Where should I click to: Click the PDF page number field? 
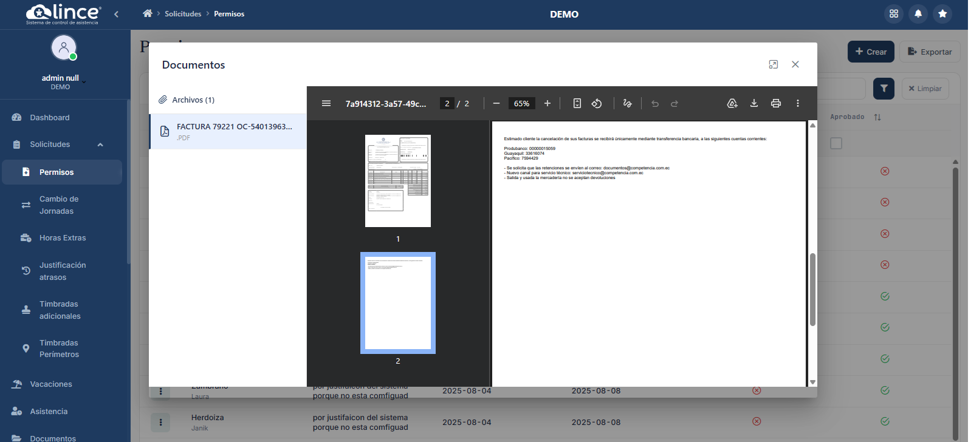click(447, 103)
